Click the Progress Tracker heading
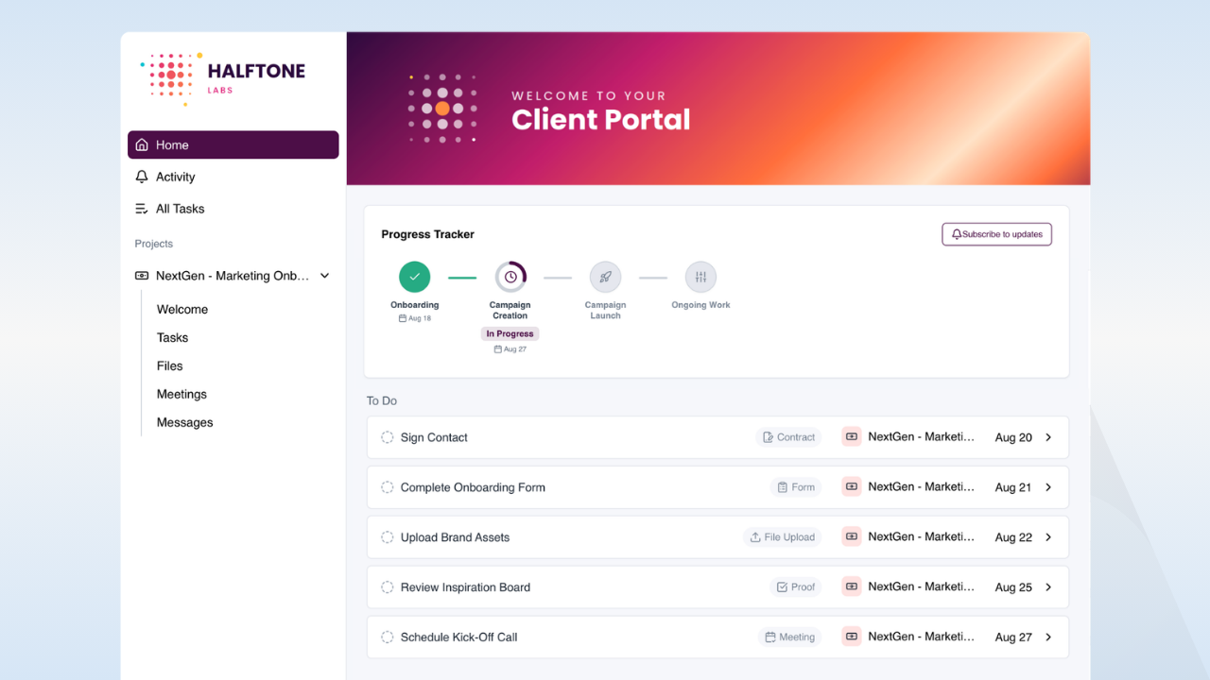Viewport: 1210px width, 680px height. (x=428, y=234)
